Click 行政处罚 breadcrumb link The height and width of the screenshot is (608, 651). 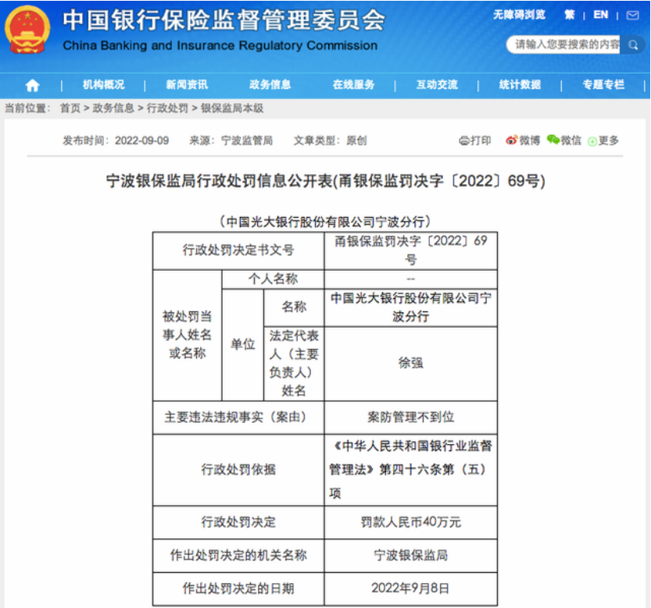(x=167, y=108)
